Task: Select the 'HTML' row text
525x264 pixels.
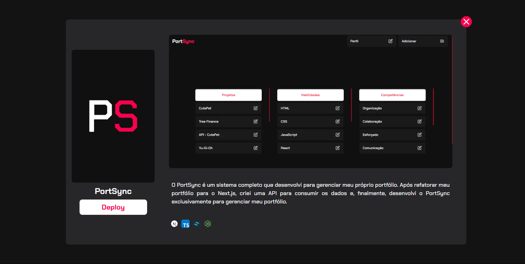Action: (285, 108)
